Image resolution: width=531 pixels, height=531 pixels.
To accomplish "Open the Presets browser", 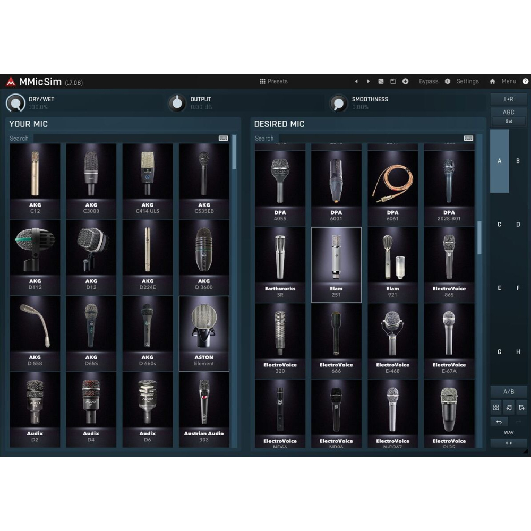I will (273, 81).
